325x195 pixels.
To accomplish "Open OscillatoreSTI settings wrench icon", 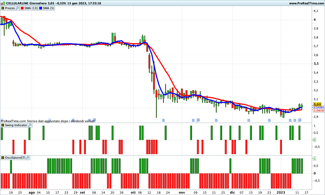I will click(28, 158).
